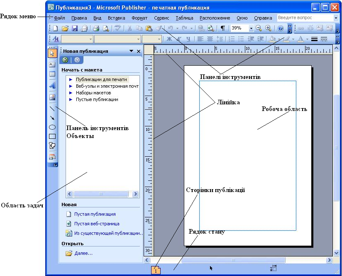The image size is (342, 276).
Task: Open Print Preview from the toolbar
Action: point(106,28)
